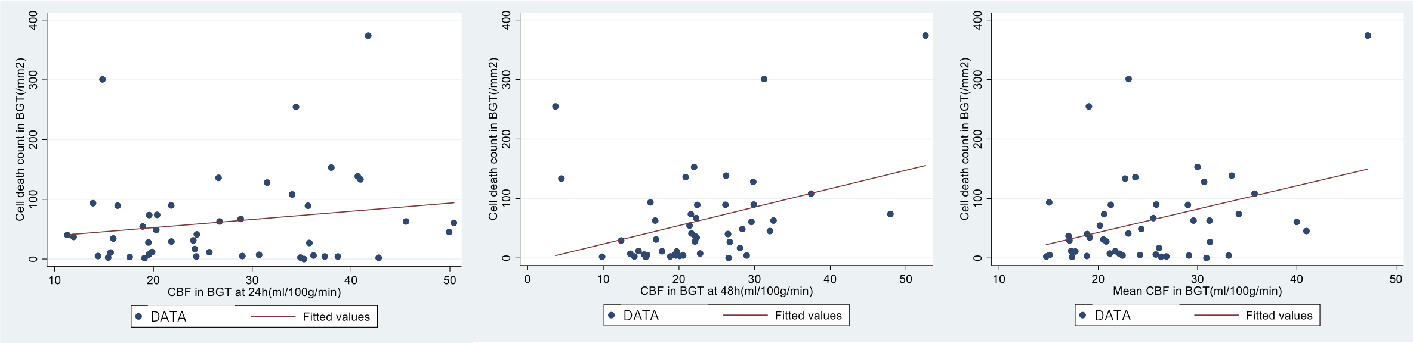Click the 'Mean CBF in BGT(ml/100g/min)' axis title

tap(1197, 291)
